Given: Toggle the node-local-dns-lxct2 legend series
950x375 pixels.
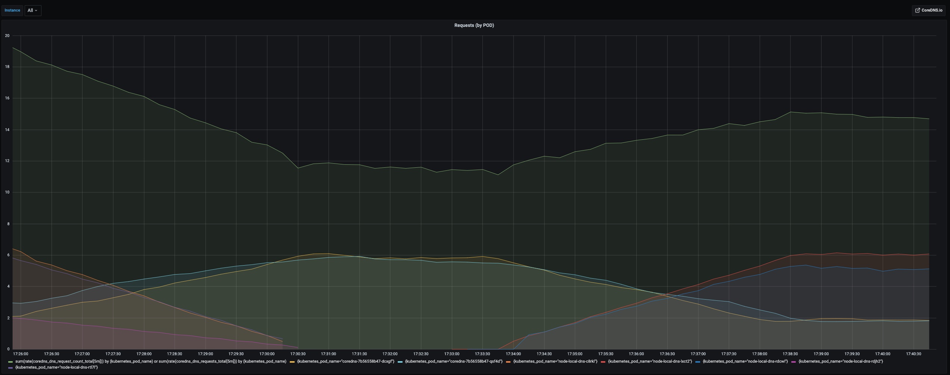Looking at the screenshot, I should 650,362.
